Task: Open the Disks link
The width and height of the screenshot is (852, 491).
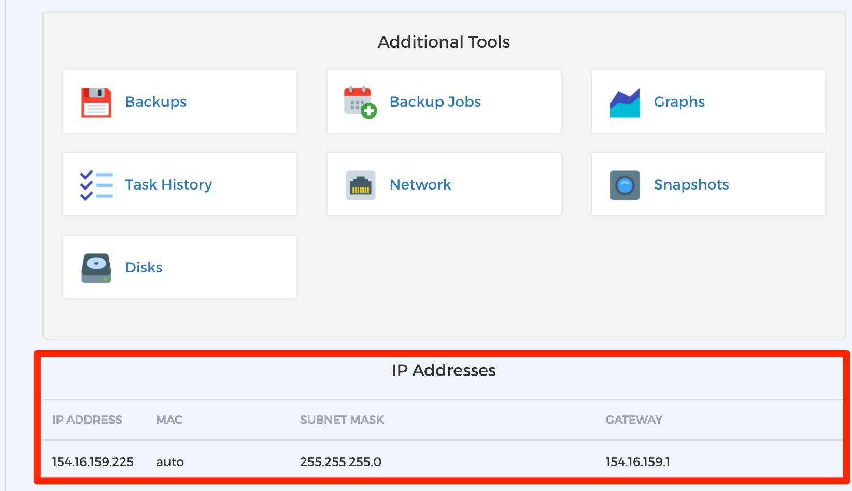Action: tap(144, 267)
